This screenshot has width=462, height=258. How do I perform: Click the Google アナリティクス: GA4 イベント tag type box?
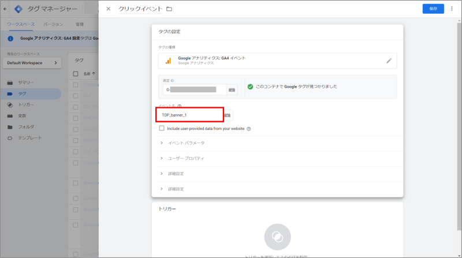pyautogui.click(x=277, y=61)
